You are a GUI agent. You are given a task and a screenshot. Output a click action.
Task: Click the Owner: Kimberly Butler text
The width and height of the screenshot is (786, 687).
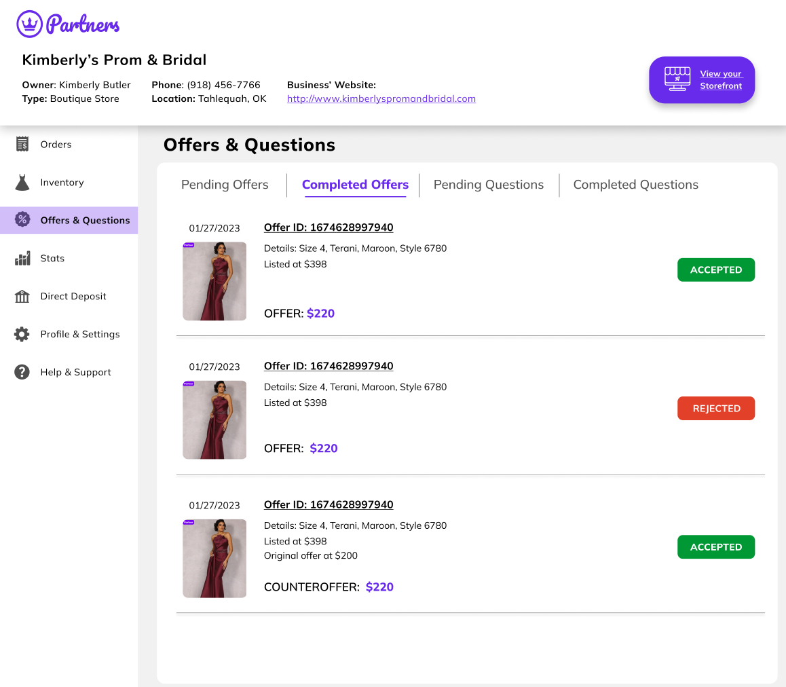coord(76,85)
